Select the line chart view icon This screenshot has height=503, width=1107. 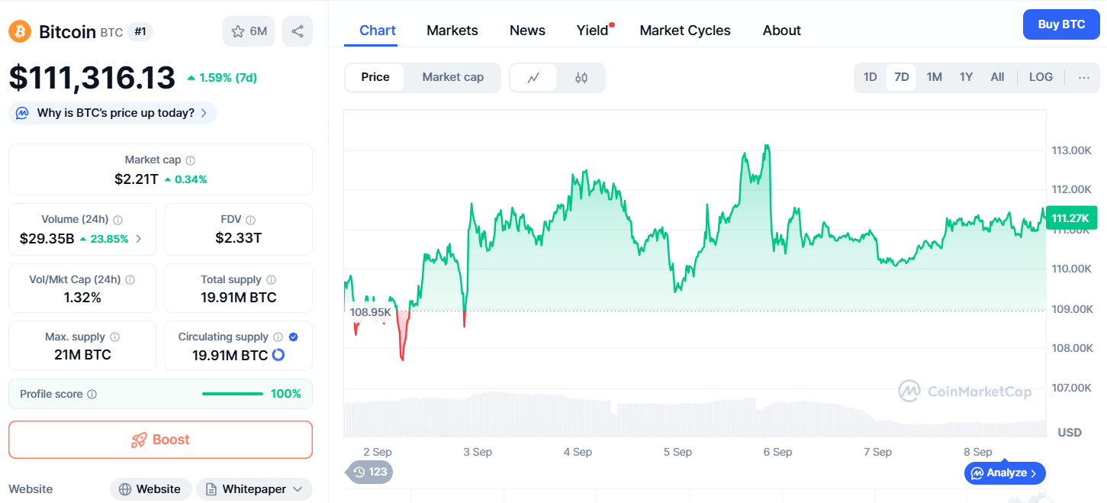533,77
